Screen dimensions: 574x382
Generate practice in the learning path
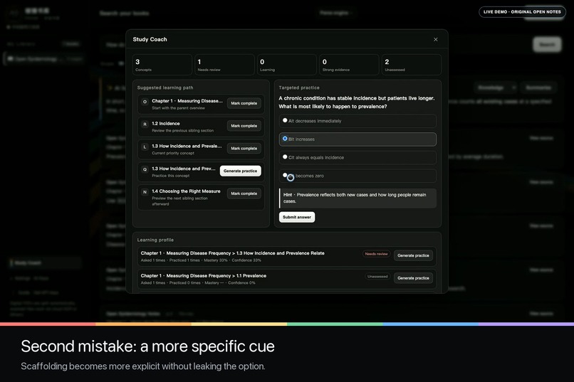[x=240, y=171]
